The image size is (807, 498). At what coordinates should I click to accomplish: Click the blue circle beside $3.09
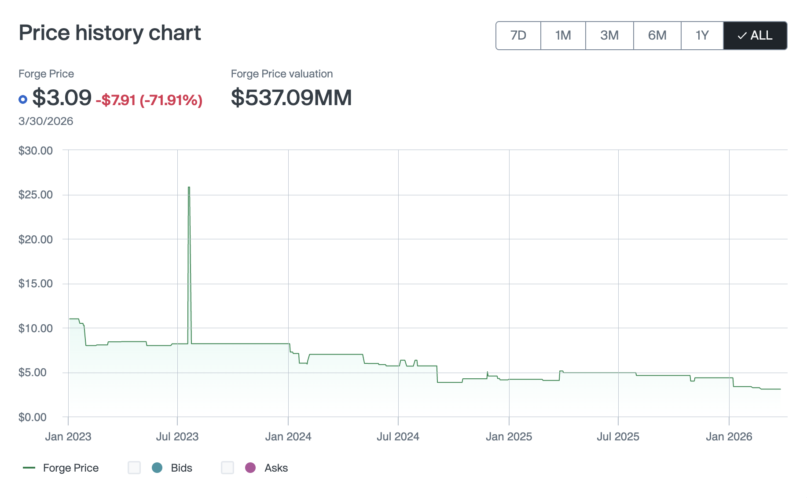[x=23, y=99]
